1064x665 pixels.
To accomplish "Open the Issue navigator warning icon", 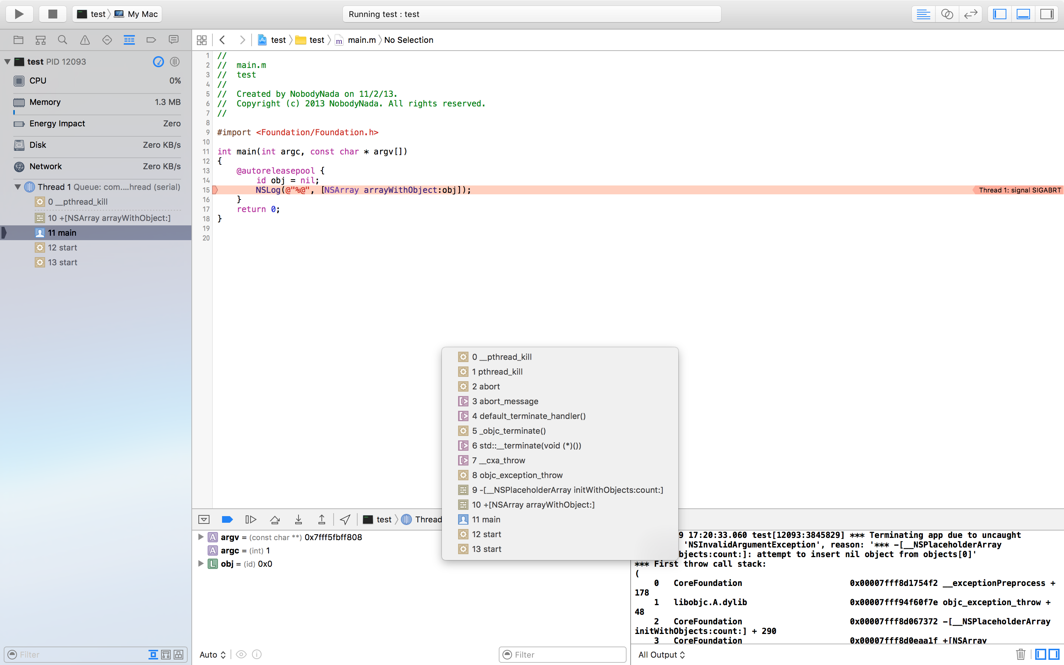I will tap(85, 40).
